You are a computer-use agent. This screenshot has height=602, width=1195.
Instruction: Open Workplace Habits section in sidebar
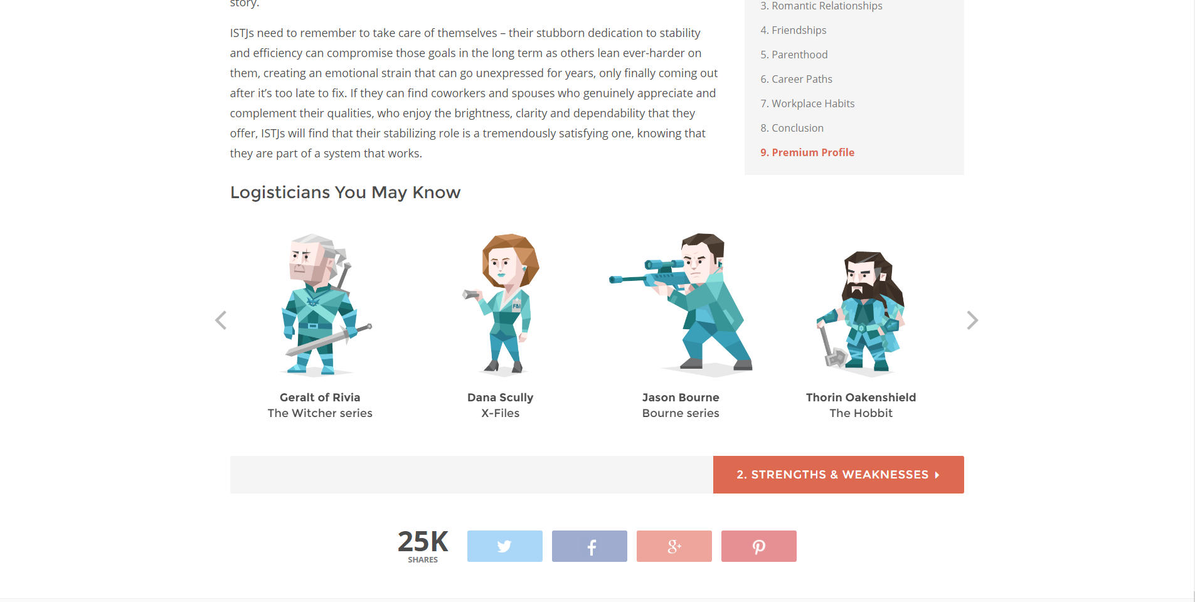tap(807, 103)
